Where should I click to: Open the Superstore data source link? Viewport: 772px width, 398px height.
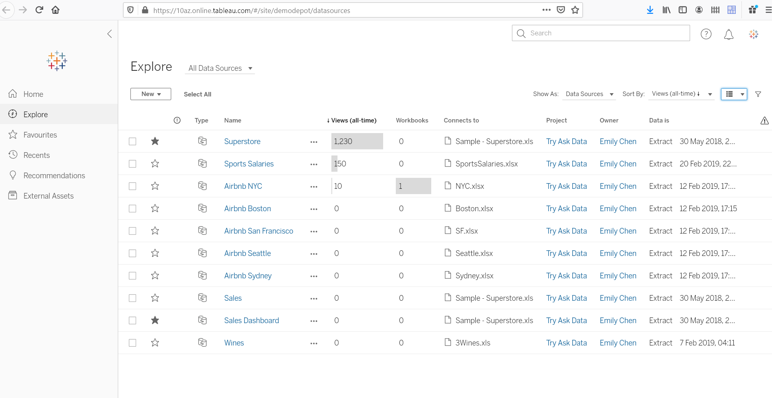[x=242, y=141]
